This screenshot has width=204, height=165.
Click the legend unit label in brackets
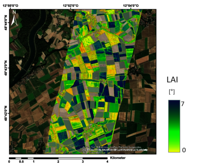click(x=172, y=92)
